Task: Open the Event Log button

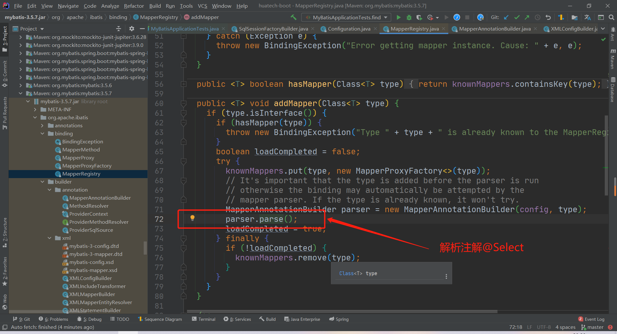Action: 591,319
